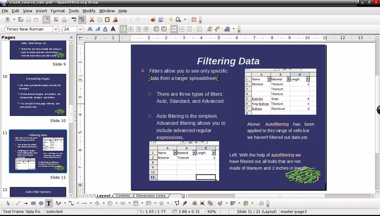This screenshot has height=216, width=380.
Task: Open the Paragraph format dialog icon
Action: pyautogui.click(x=217, y=29)
